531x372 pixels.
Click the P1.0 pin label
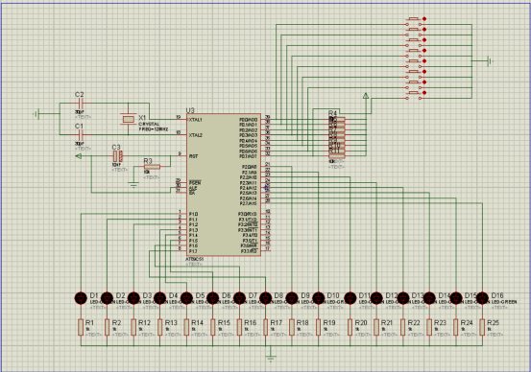tap(193, 214)
